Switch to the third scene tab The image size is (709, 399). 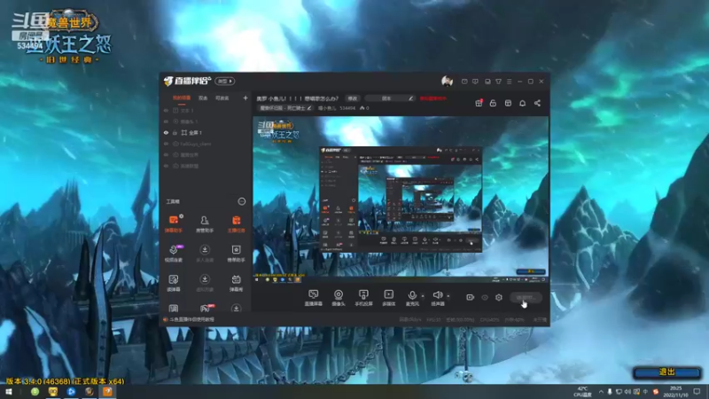(x=222, y=98)
